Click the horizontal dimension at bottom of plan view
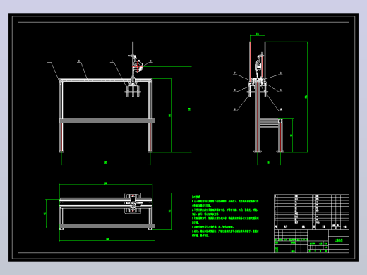 107,240
